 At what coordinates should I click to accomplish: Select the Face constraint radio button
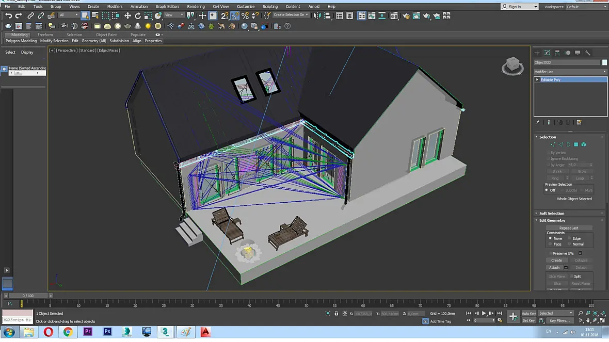[550, 244]
